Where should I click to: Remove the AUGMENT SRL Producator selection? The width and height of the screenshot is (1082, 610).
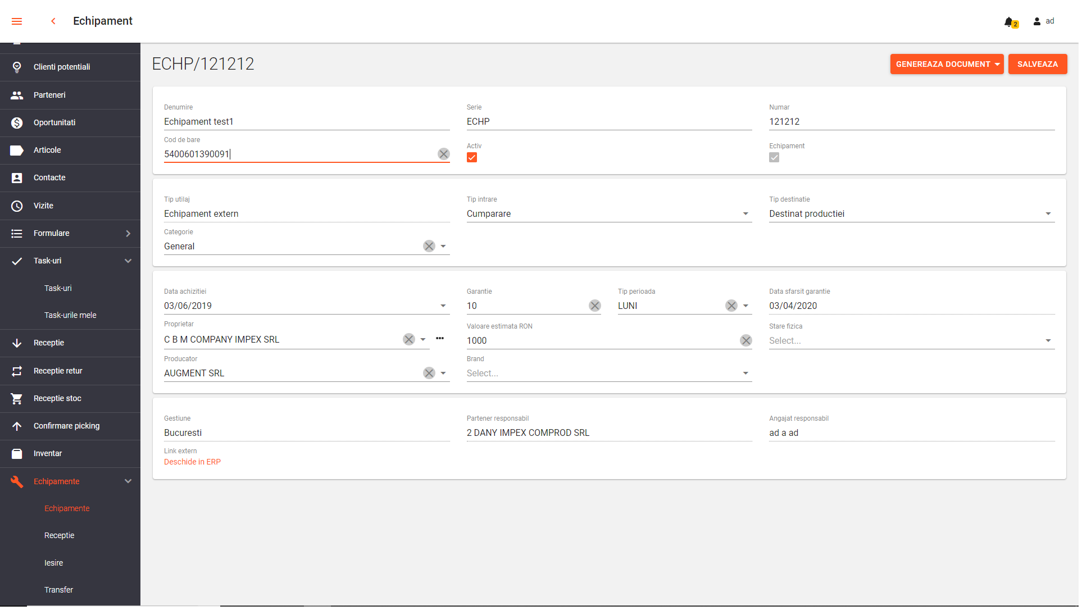pyautogui.click(x=430, y=374)
